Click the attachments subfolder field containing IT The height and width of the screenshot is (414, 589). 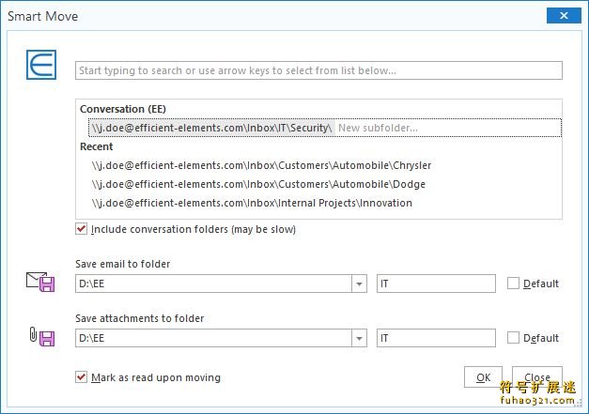point(436,338)
